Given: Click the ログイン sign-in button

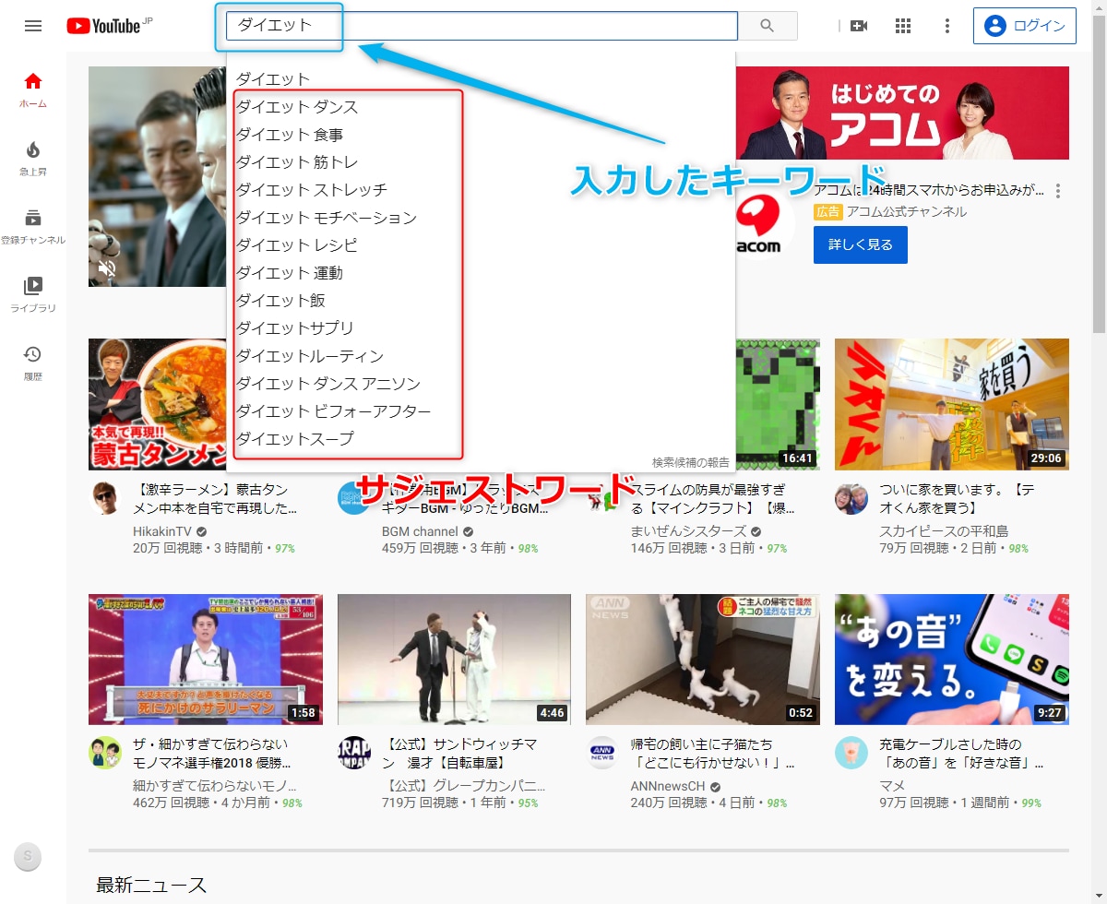Looking at the screenshot, I should pyautogui.click(x=1025, y=26).
